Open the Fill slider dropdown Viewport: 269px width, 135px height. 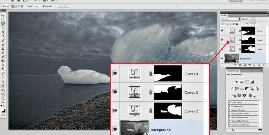pyautogui.click(x=255, y=24)
